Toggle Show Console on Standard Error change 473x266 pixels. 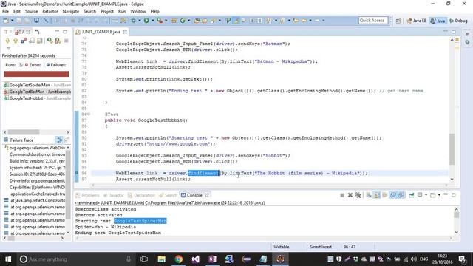coord(401,195)
